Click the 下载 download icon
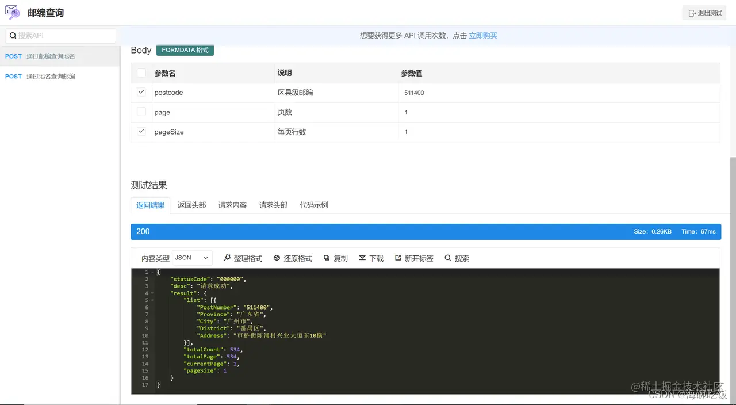This screenshot has height=405, width=736. point(362,258)
